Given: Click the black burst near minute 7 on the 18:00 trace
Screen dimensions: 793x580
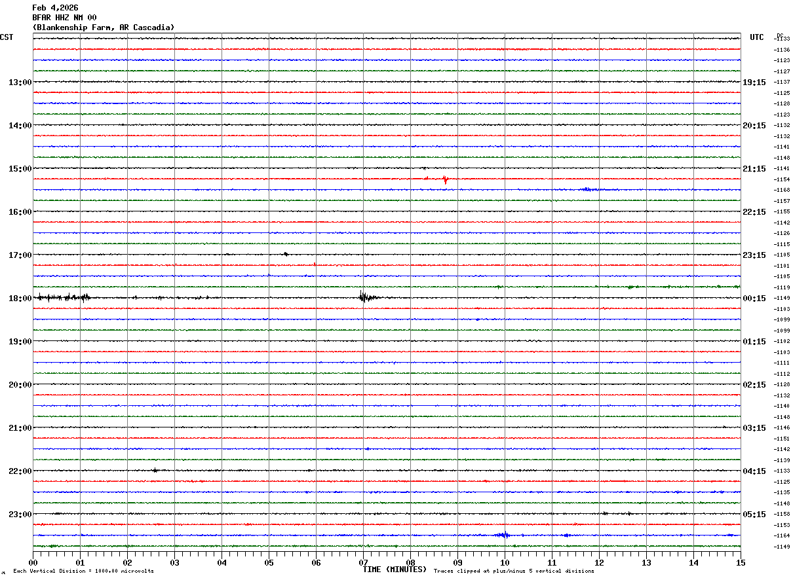Looking at the screenshot, I should [367, 297].
